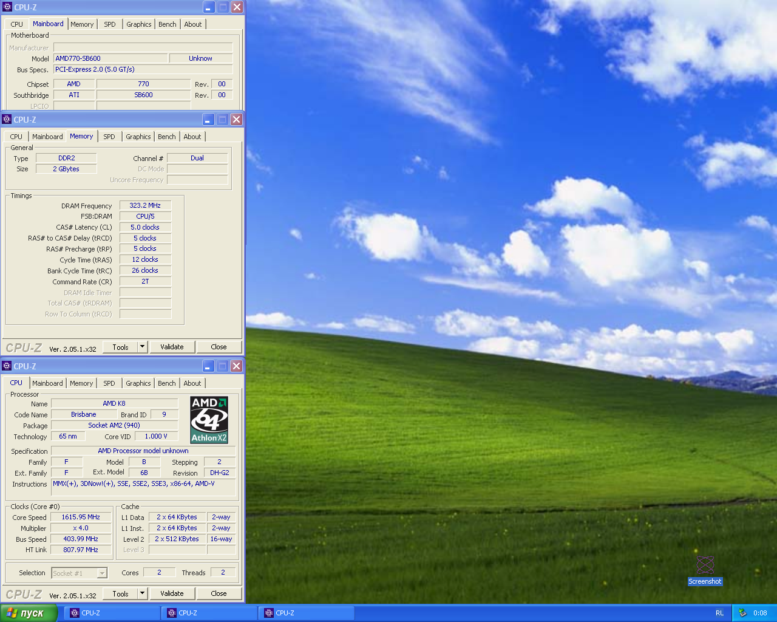Open Graphics tab in Mainboard window

(x=139, y=24)
